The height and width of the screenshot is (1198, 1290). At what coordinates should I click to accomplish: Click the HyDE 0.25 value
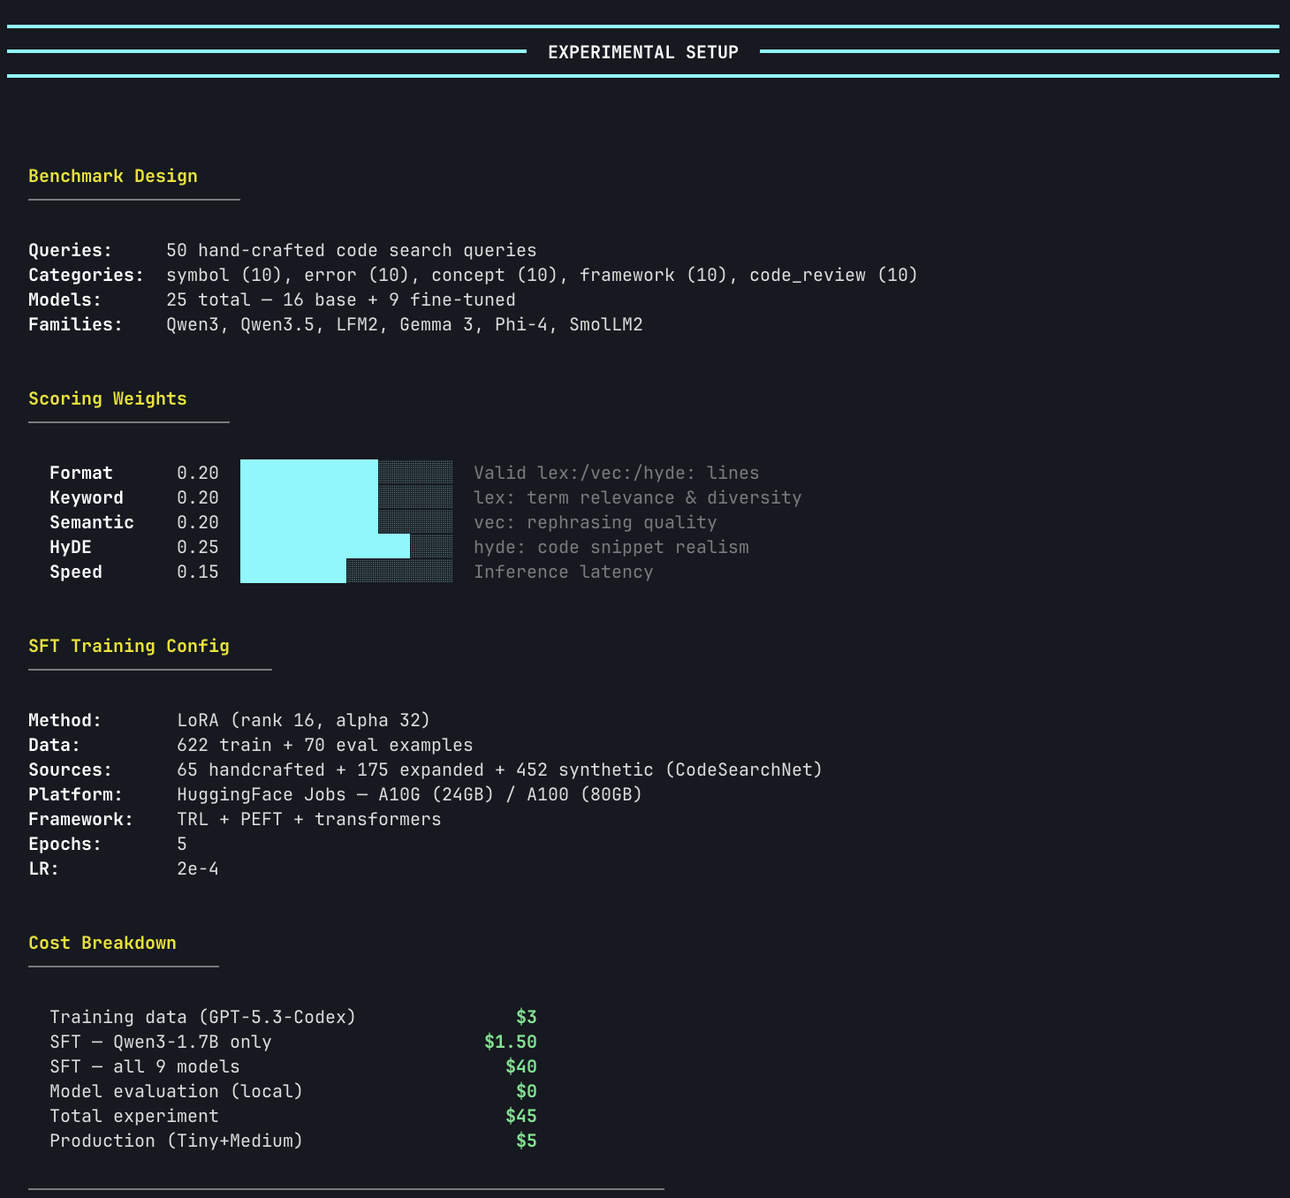[x=198, y=547]
